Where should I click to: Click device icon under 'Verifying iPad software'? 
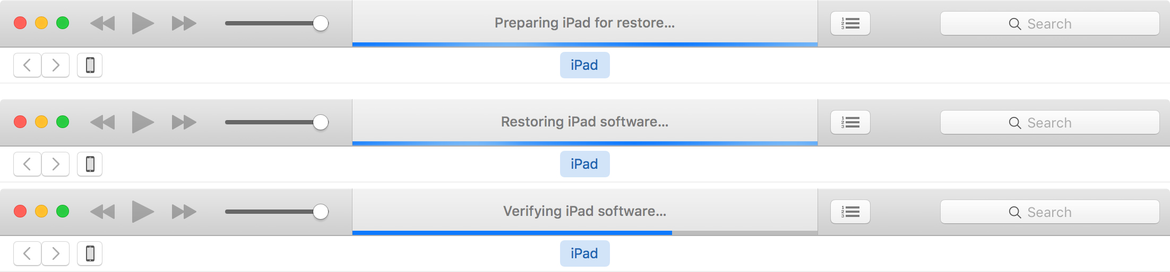point(90,253)
